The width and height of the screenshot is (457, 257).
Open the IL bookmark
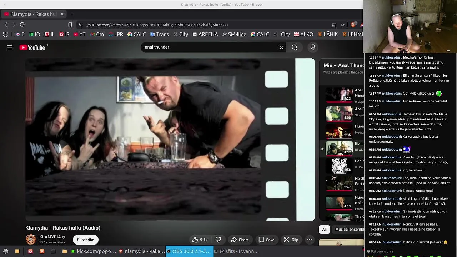coord(50,34)
